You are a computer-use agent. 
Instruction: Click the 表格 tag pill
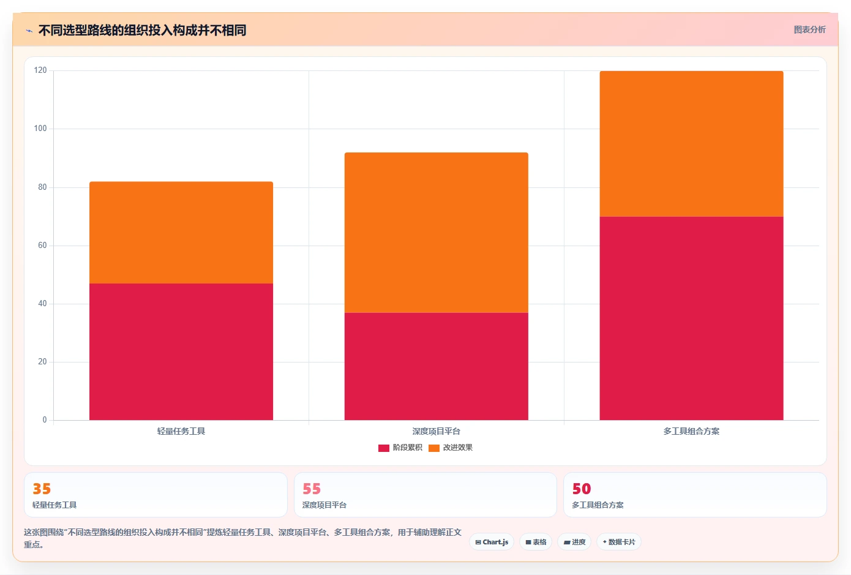(536, 542)
